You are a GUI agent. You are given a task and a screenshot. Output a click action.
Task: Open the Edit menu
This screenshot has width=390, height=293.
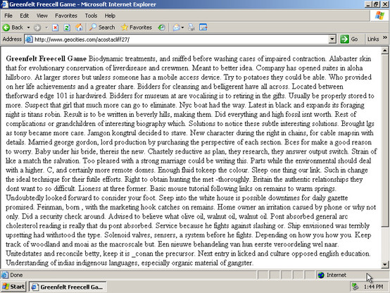(24, 15)
